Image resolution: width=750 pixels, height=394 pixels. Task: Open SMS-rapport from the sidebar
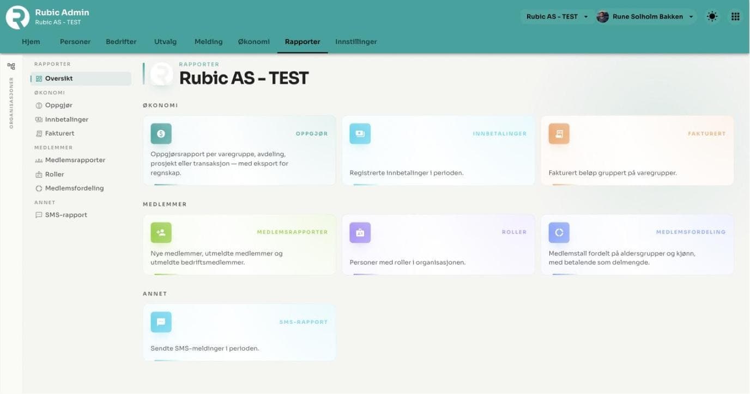81,215
